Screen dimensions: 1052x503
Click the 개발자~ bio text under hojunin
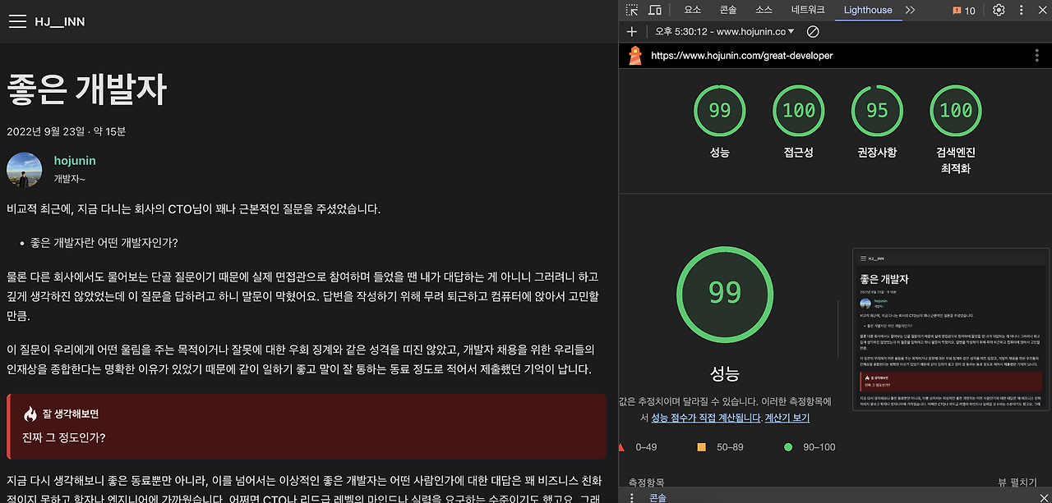point(70,179)
